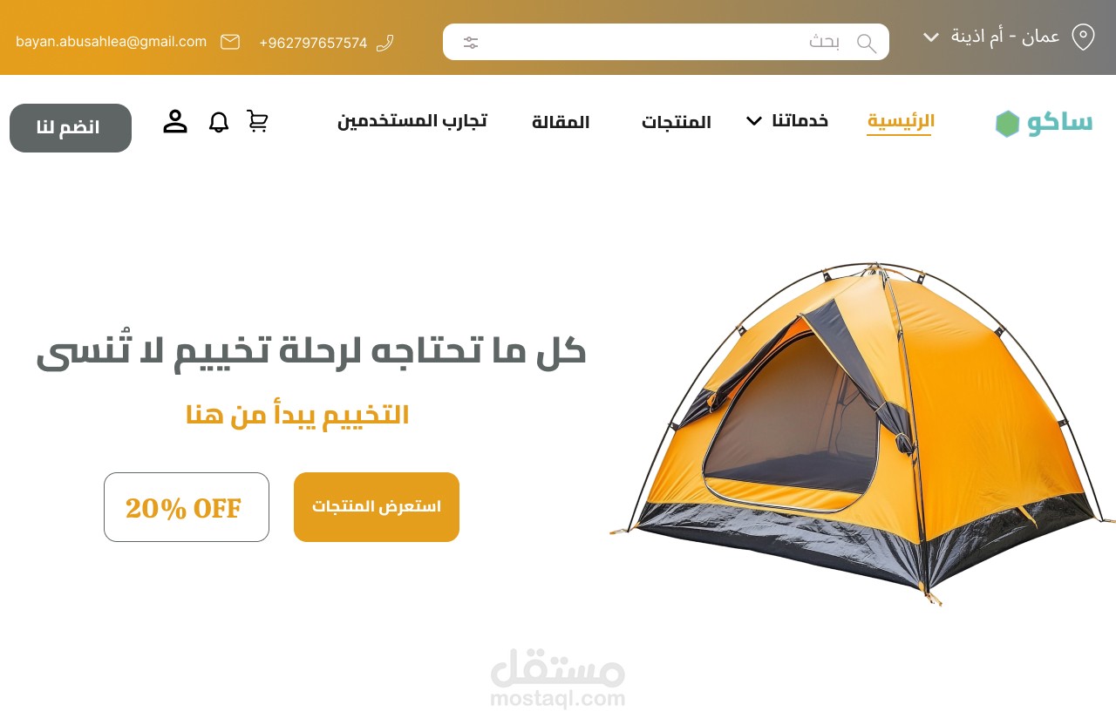Expand the خدماتنا menu chevron
The height and width of the screenshot is (725, 1116).
(754, 121)
